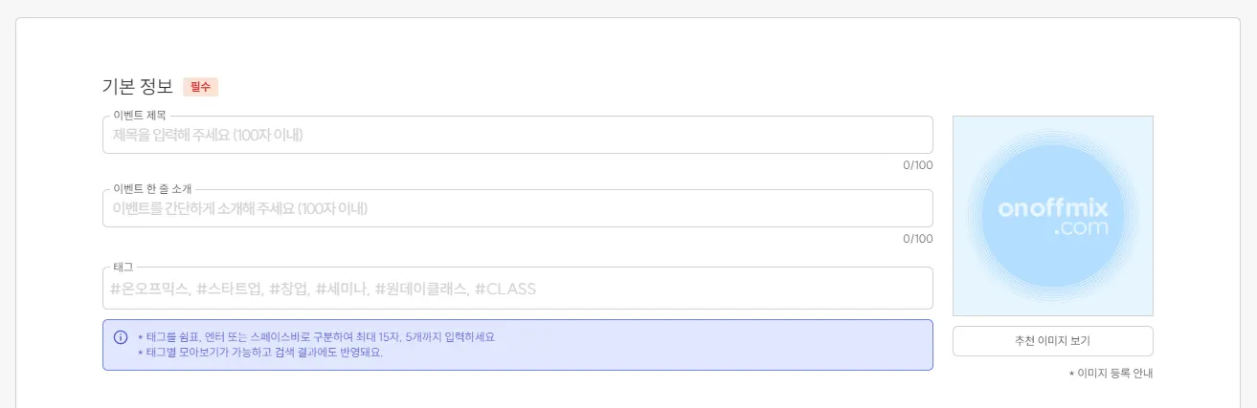Open the 이미지 등록 안내 guide link
The height and width of the screenshot is (408, 1257).
coord(1111,374)
